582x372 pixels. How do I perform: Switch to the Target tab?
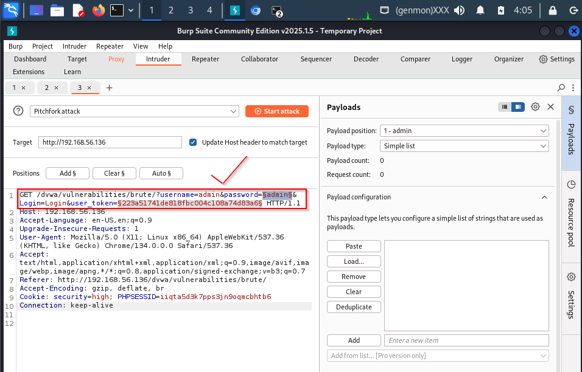(77, 60)
